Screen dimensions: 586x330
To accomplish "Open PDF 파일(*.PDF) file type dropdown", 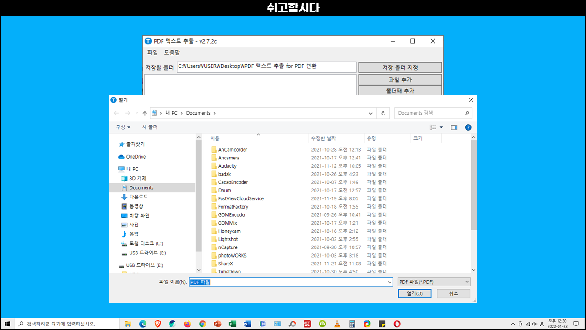I will (x=434, y=282).
